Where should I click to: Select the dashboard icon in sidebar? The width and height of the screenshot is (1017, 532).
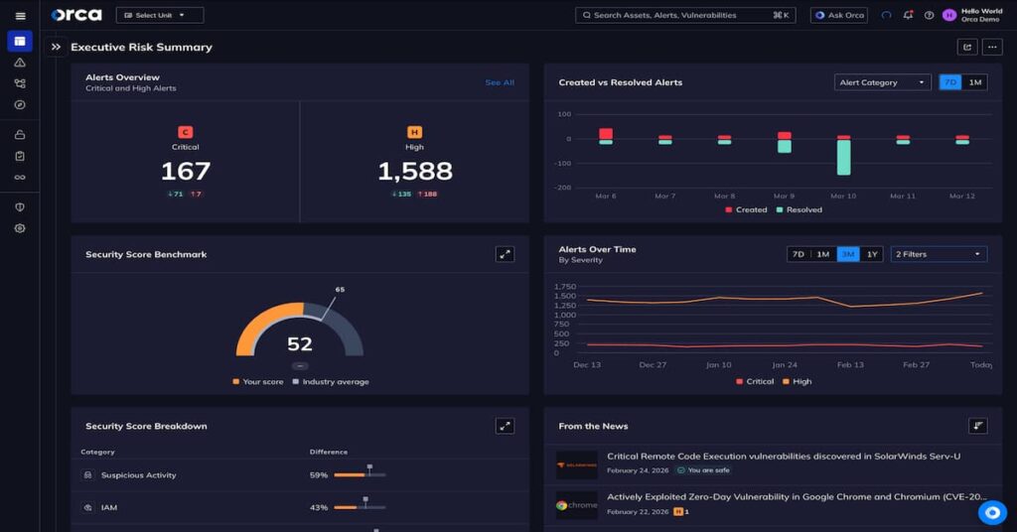pyautogui.click(x=20, y=41)
